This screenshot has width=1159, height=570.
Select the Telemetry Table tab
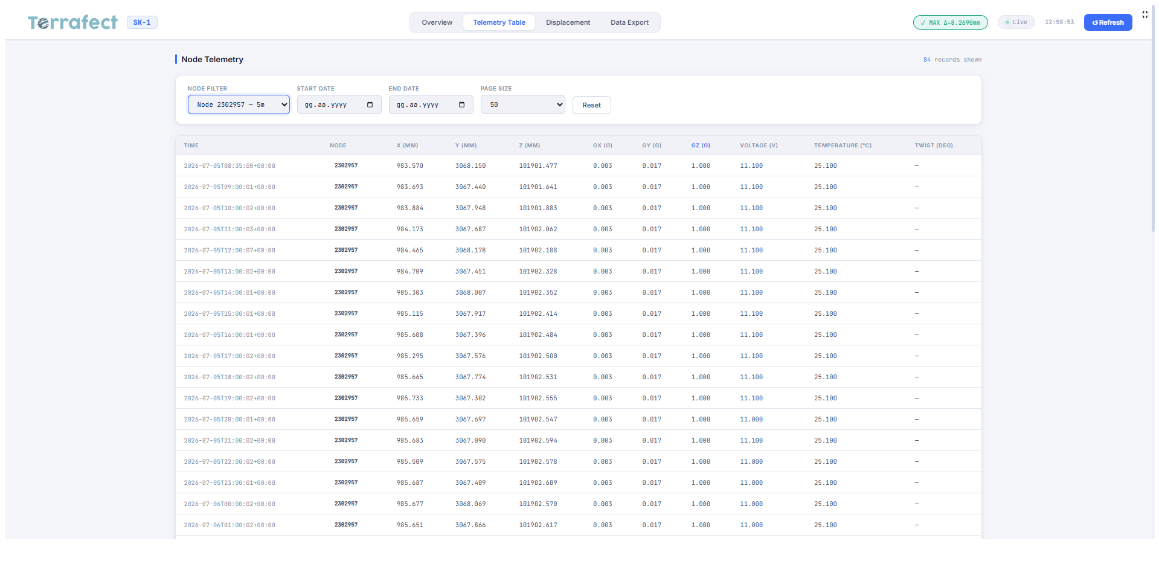[x=499, y=22]
